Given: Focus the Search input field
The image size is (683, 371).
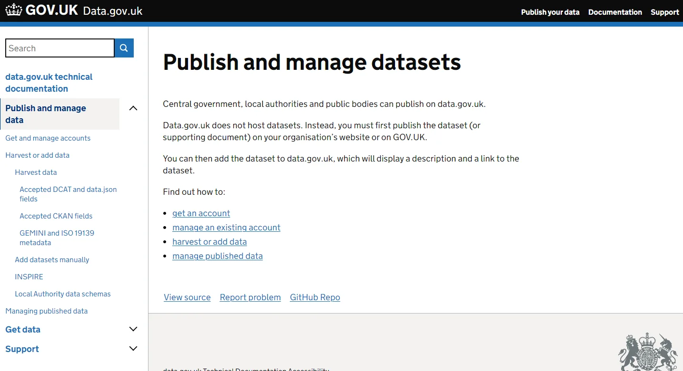Looking at the screenshot, I should tap(60, 48).
